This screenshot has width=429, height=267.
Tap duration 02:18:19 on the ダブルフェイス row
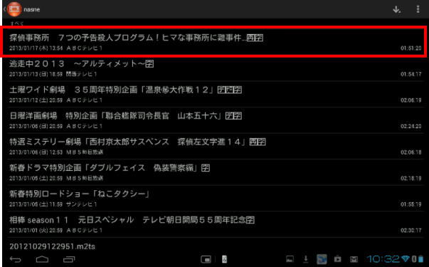point(411,178)
